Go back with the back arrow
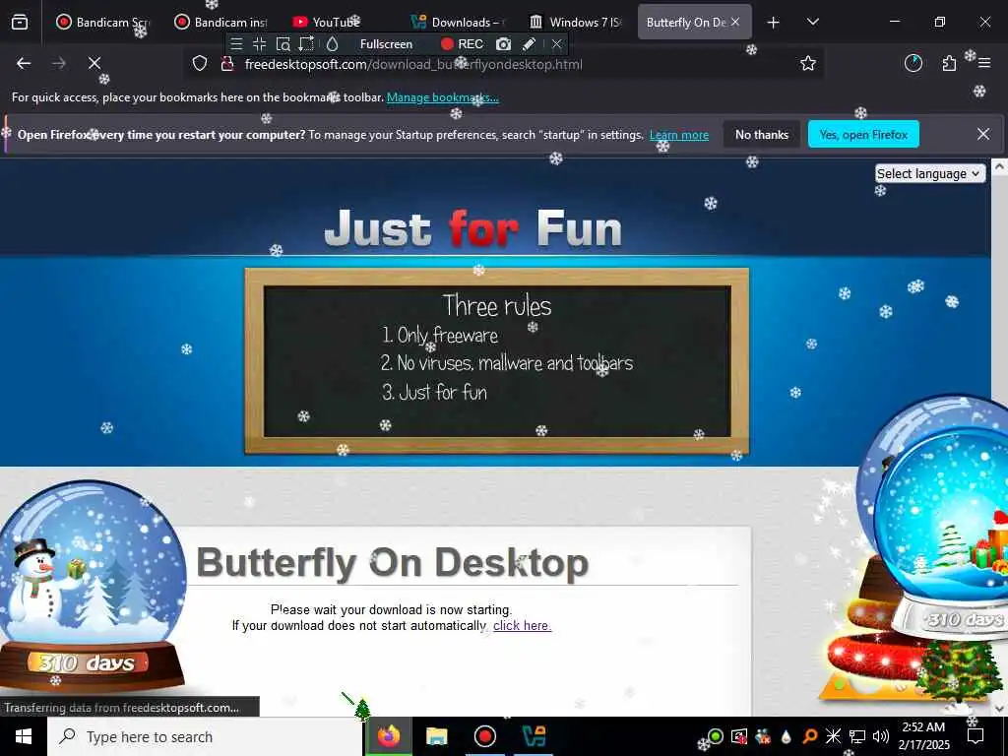This screenshot has height=756, width=1008. [x=24, y=63]
